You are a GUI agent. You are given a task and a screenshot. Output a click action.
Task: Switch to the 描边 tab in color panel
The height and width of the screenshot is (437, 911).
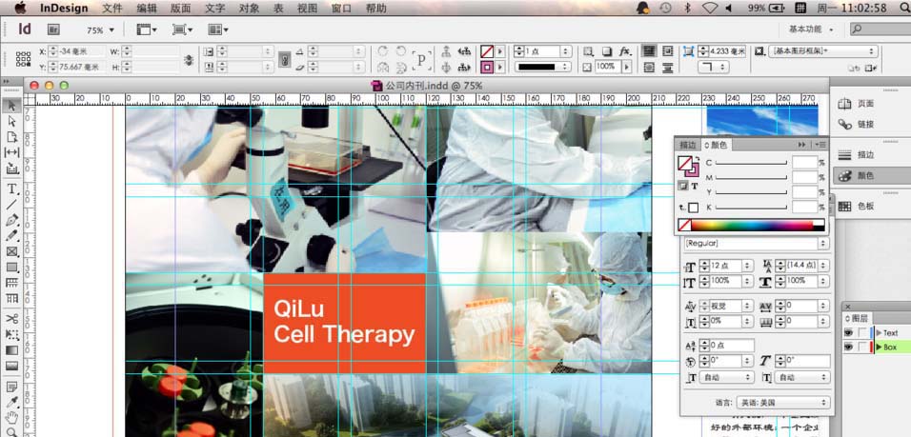pos(687,145)
